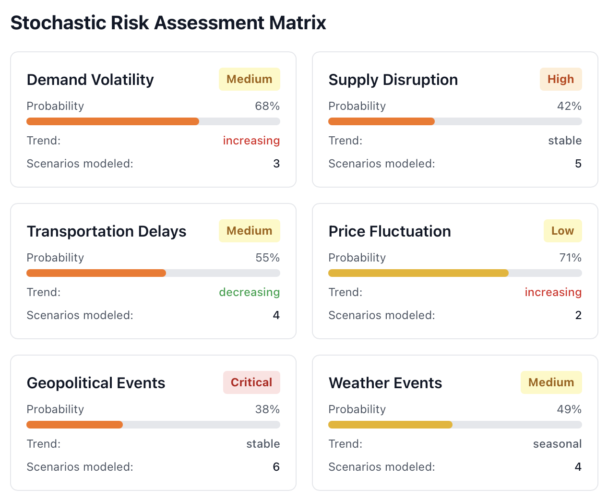Click the Price Fluctuation card heading

click(x=390, y=231)
